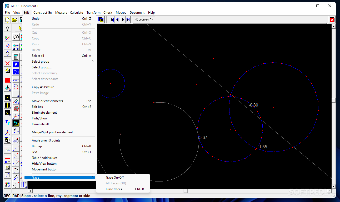
Task: Click the f(x) function icon
Action: point(16,72)
